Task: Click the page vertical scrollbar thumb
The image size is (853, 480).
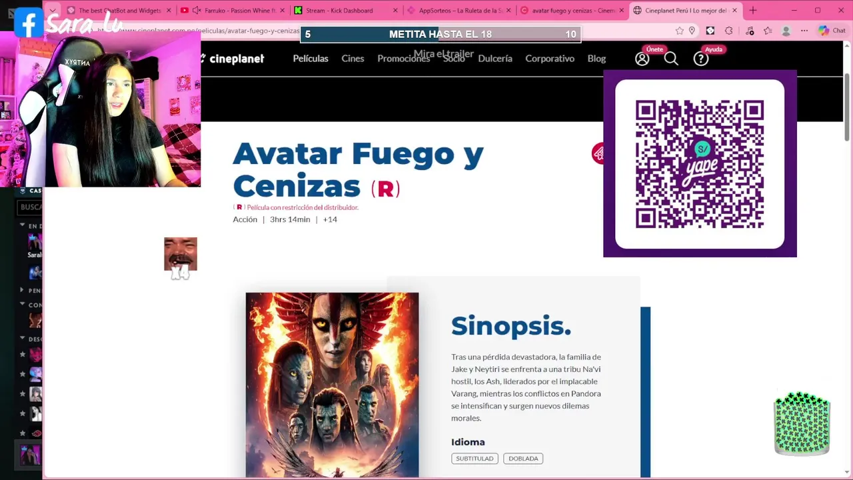Action: [847, 107]
